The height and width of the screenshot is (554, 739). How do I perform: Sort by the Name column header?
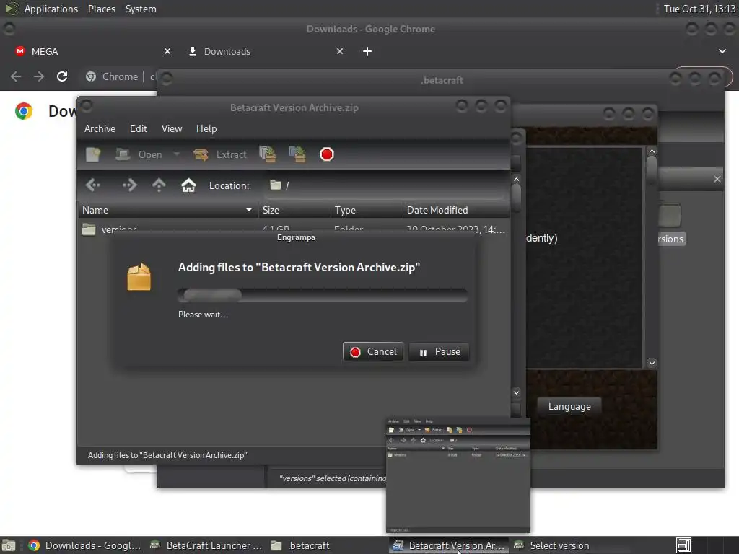pyautogui.click(x=167, y=210)
